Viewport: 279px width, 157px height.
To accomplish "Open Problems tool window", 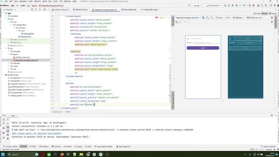I will (x=44, y=147).
